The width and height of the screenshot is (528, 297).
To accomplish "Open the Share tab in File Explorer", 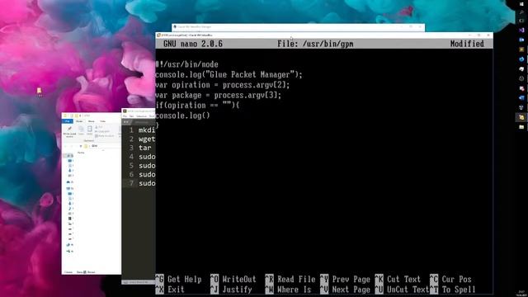I will tap(92, 121).
